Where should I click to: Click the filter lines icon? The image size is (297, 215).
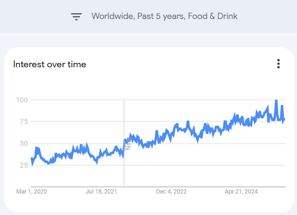click(76, 17)
